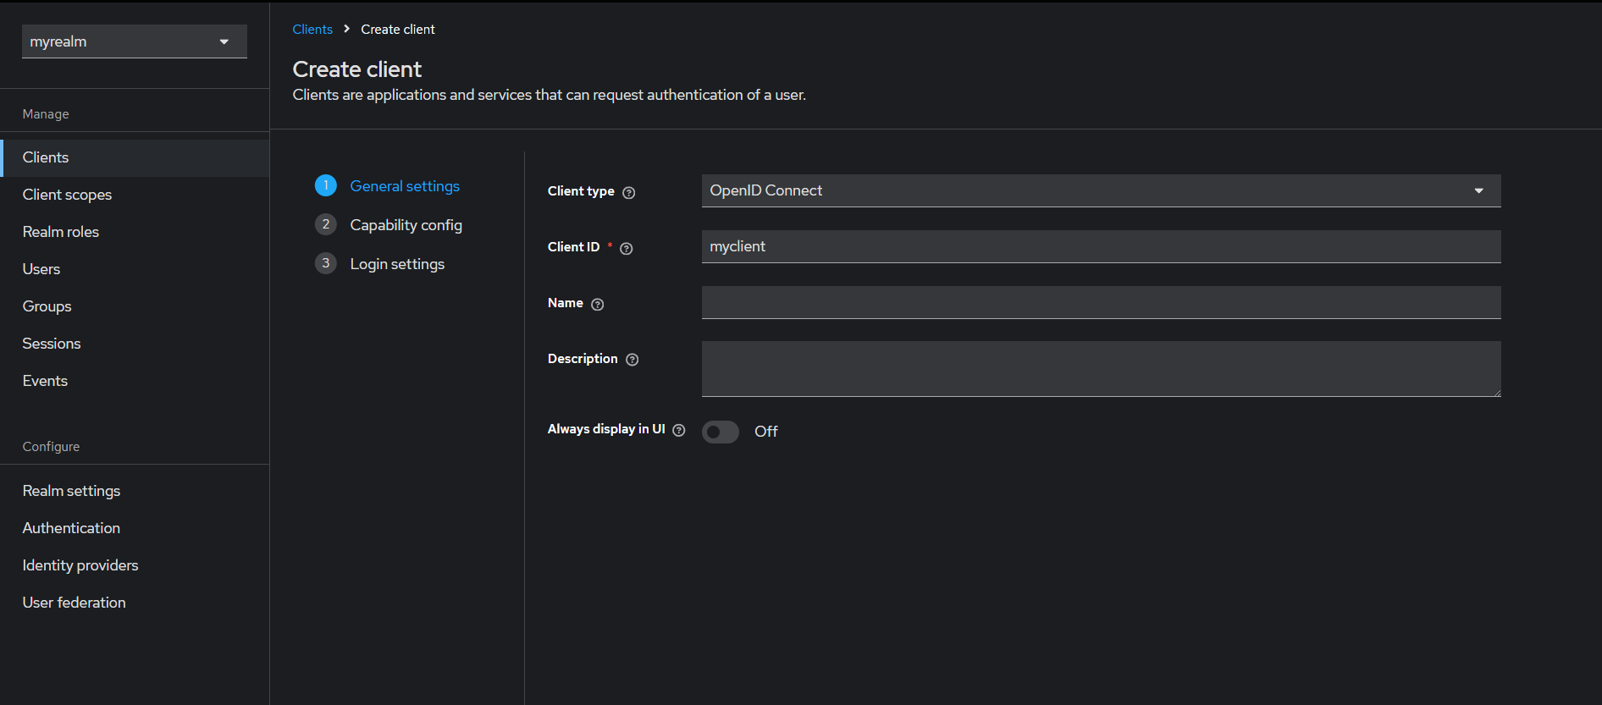Image resolution: width=1602 pixels, height=705 pixels.
Task: View Sessions in the sidebar
Action: coord(135,344)
